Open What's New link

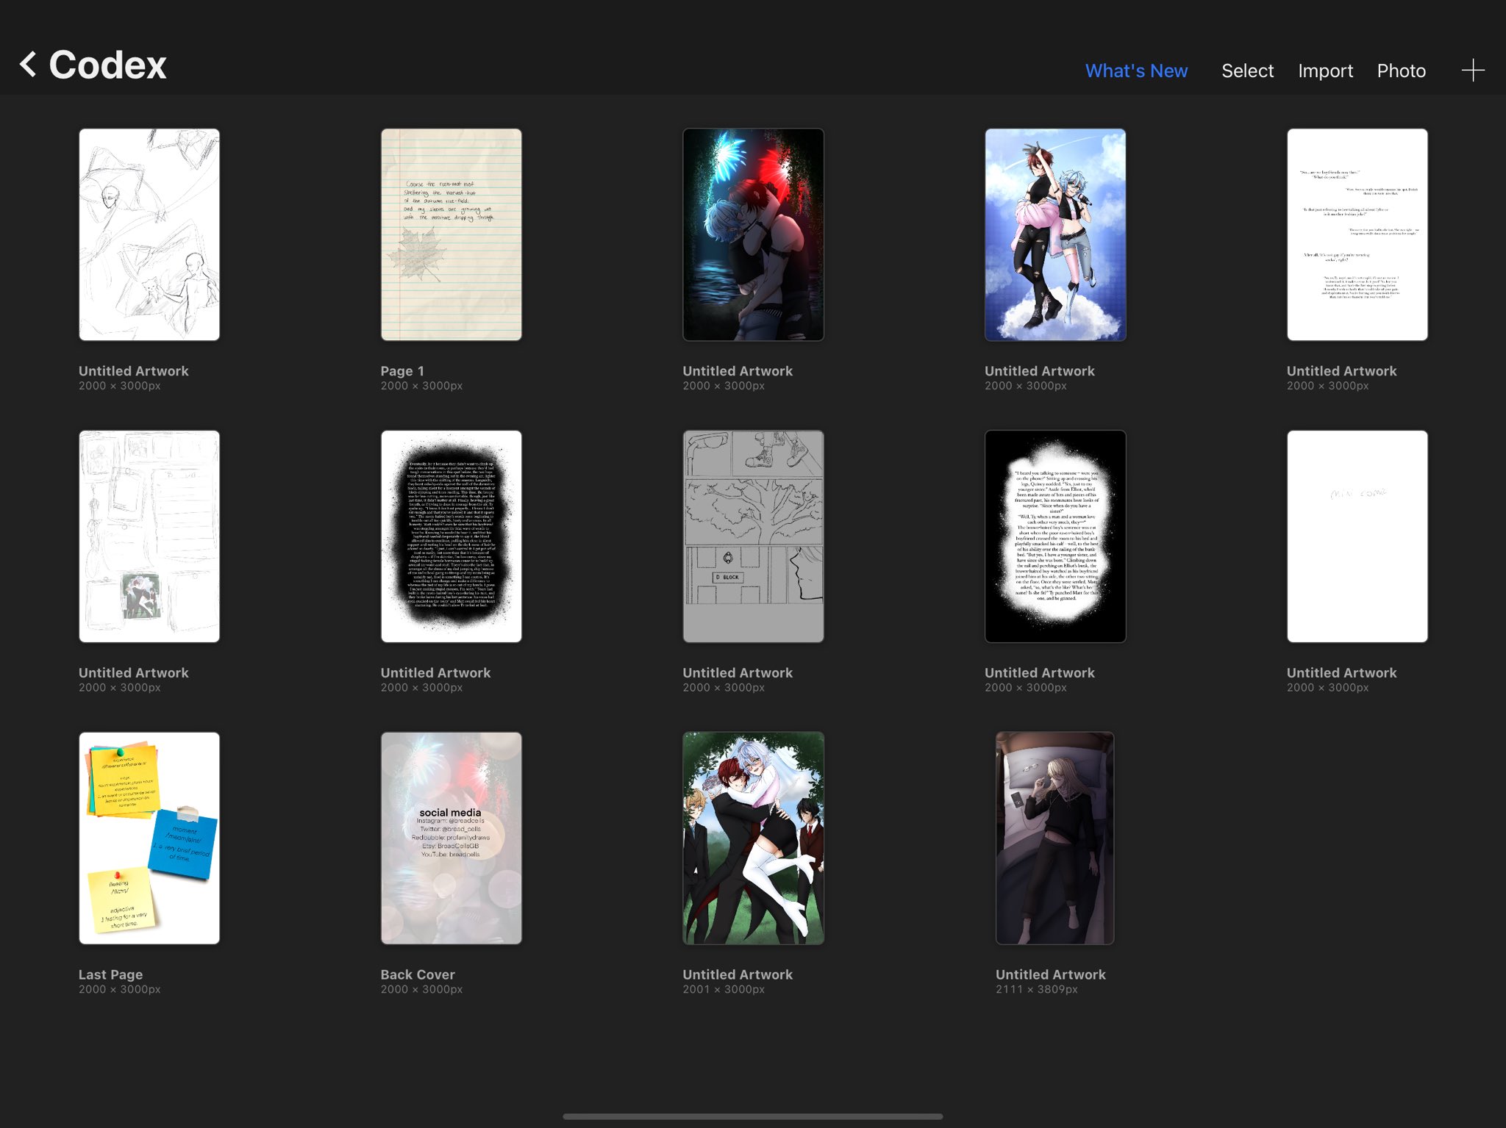click(1135, 71)
